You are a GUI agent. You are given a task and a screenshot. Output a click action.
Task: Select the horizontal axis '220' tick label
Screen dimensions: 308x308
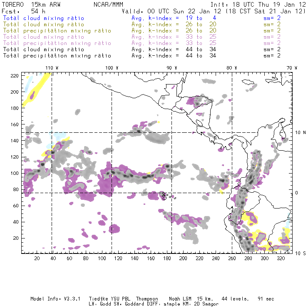(x=199, y=258)
